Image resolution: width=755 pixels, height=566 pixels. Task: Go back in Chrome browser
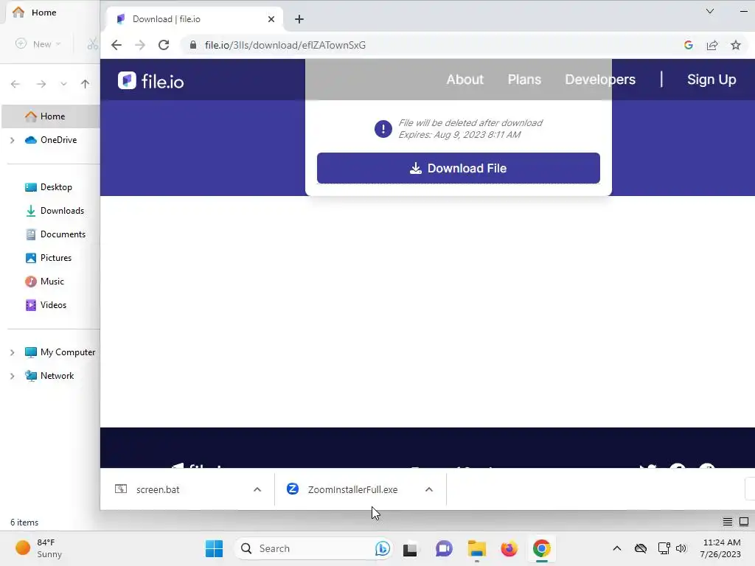[x=116, y=45]
